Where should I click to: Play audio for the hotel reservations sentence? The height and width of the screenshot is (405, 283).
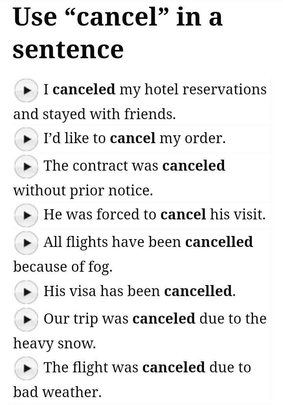[26, 90]
